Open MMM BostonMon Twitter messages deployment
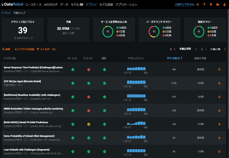The height and width of the screenshot is (158, 229). [33, 109]
